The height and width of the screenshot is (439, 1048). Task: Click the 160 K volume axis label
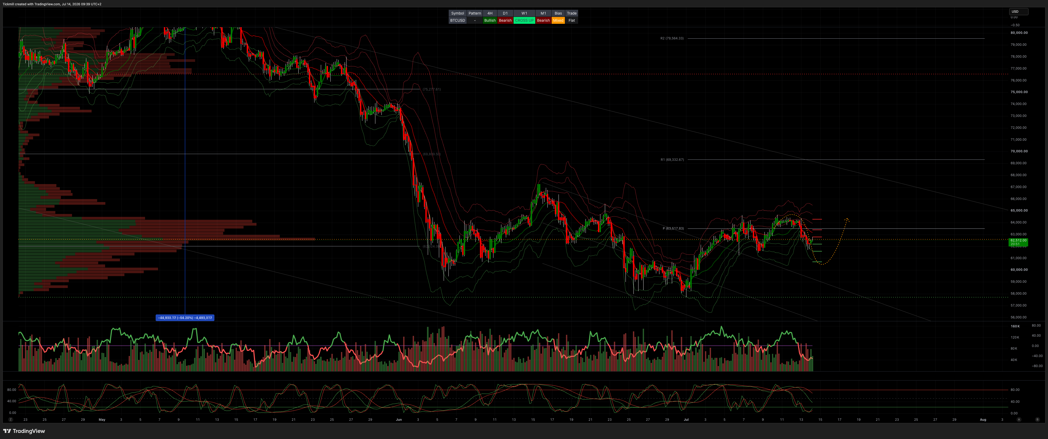coord(1015,326)
